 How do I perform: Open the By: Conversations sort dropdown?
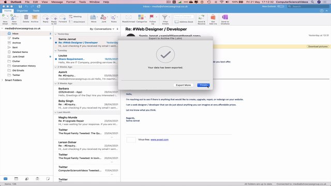point(102,29)
